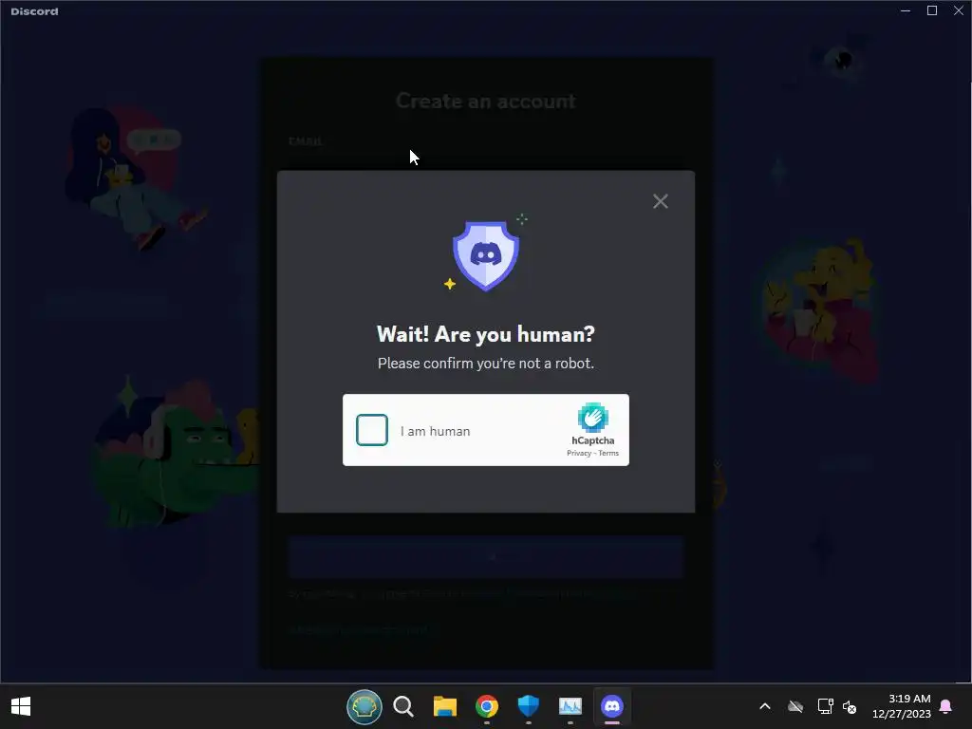This screenshot has width=972, height=729.
Task: Open the Windows Start menu
Action: (x=21, y=706)
